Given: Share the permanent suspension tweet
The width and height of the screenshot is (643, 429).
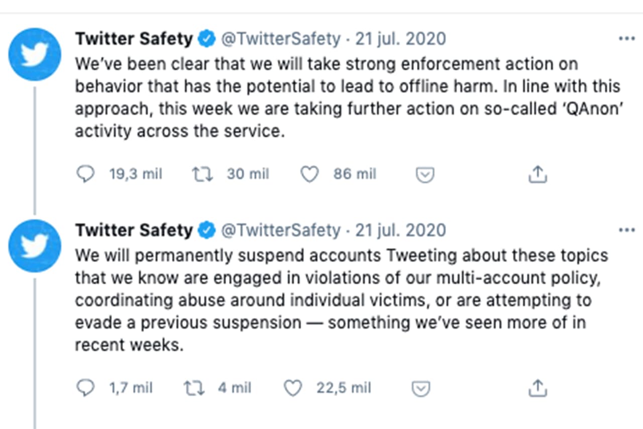Looking at the screenshot, I should point(537,388).
